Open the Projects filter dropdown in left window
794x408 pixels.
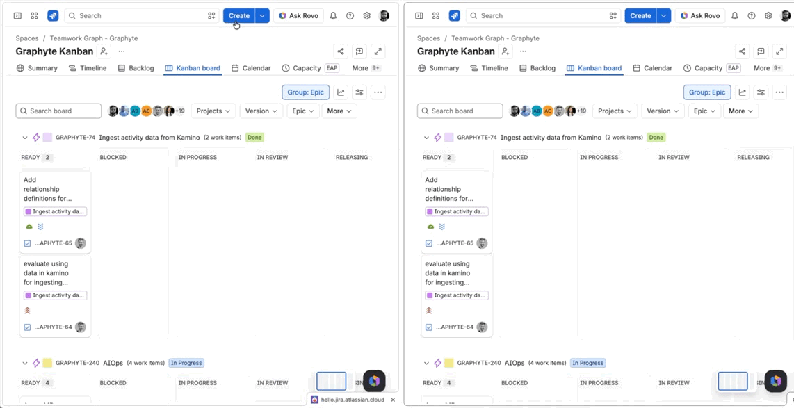[213, 111]
